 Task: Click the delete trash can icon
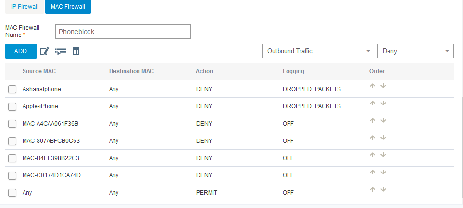coord(75,51)
